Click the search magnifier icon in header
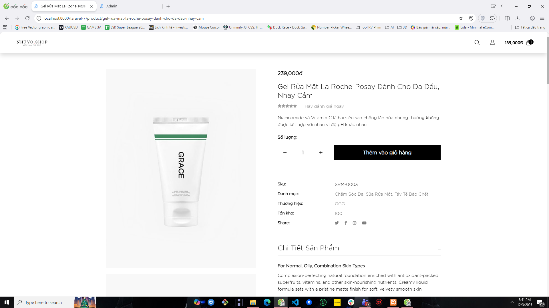Screen dimensions: 549x308 pos(477,42)
